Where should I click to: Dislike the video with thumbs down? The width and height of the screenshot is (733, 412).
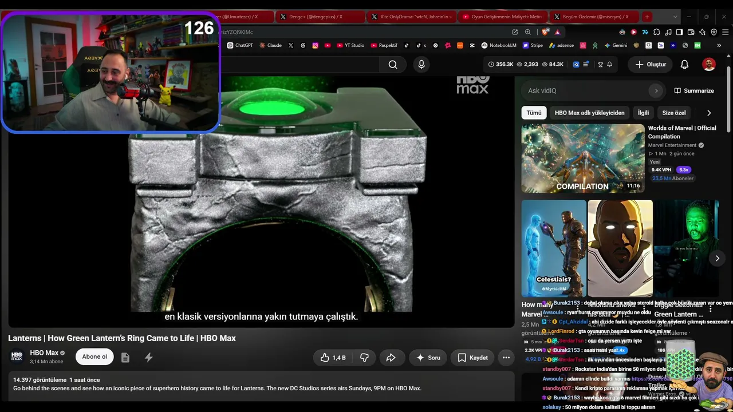364,358
